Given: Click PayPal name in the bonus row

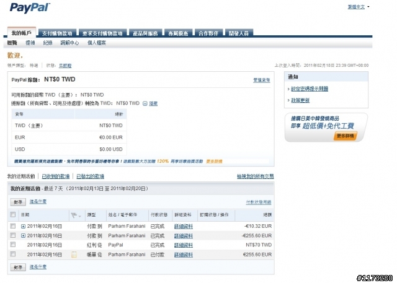Looking at the screenshot, I should tap(115, 245).
